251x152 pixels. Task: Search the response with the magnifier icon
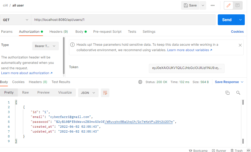(238, 93)
